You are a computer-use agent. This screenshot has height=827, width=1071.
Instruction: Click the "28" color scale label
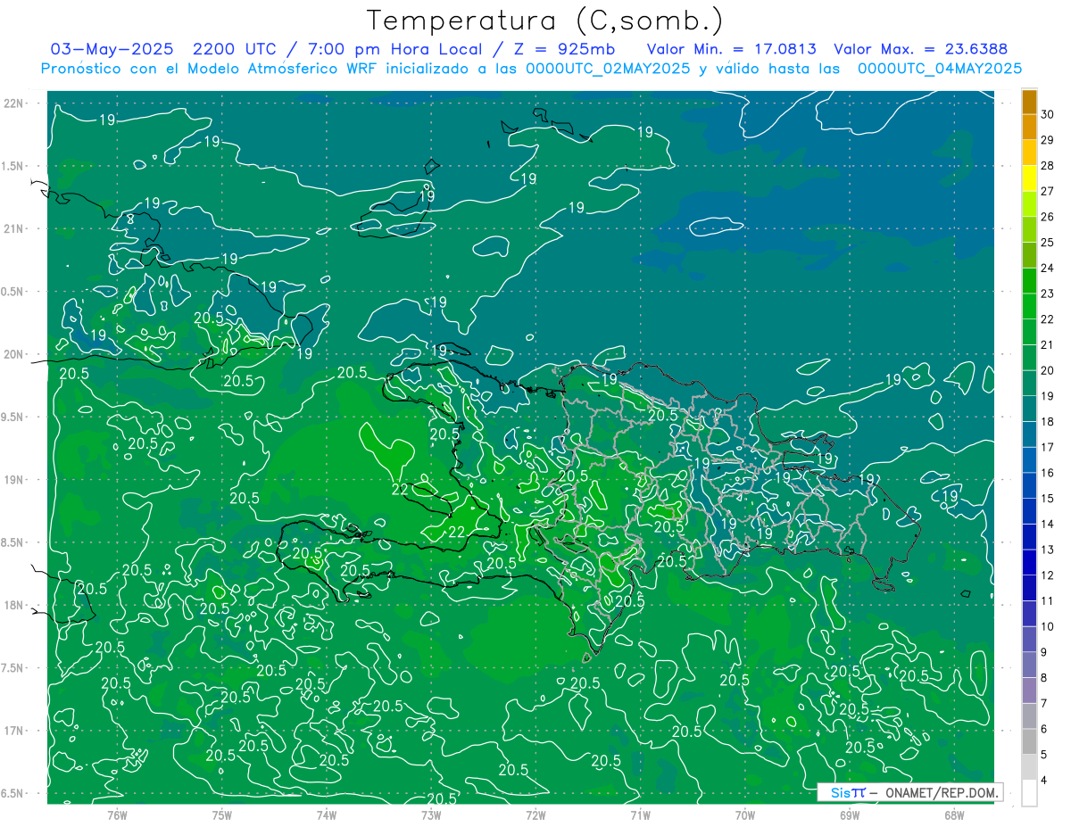click(1048, 166)
